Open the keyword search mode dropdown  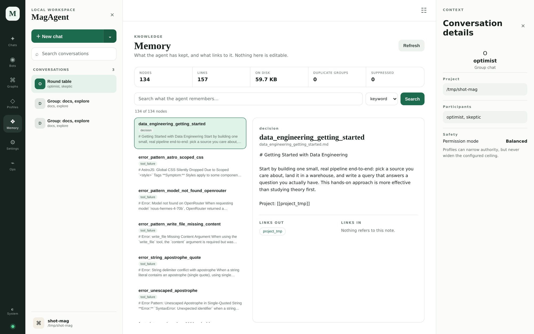coord(382,99)
